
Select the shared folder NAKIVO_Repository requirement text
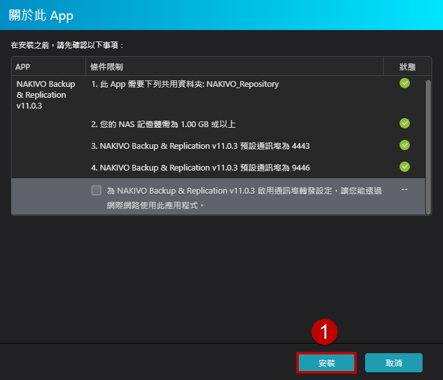click(x=184, y=84)
